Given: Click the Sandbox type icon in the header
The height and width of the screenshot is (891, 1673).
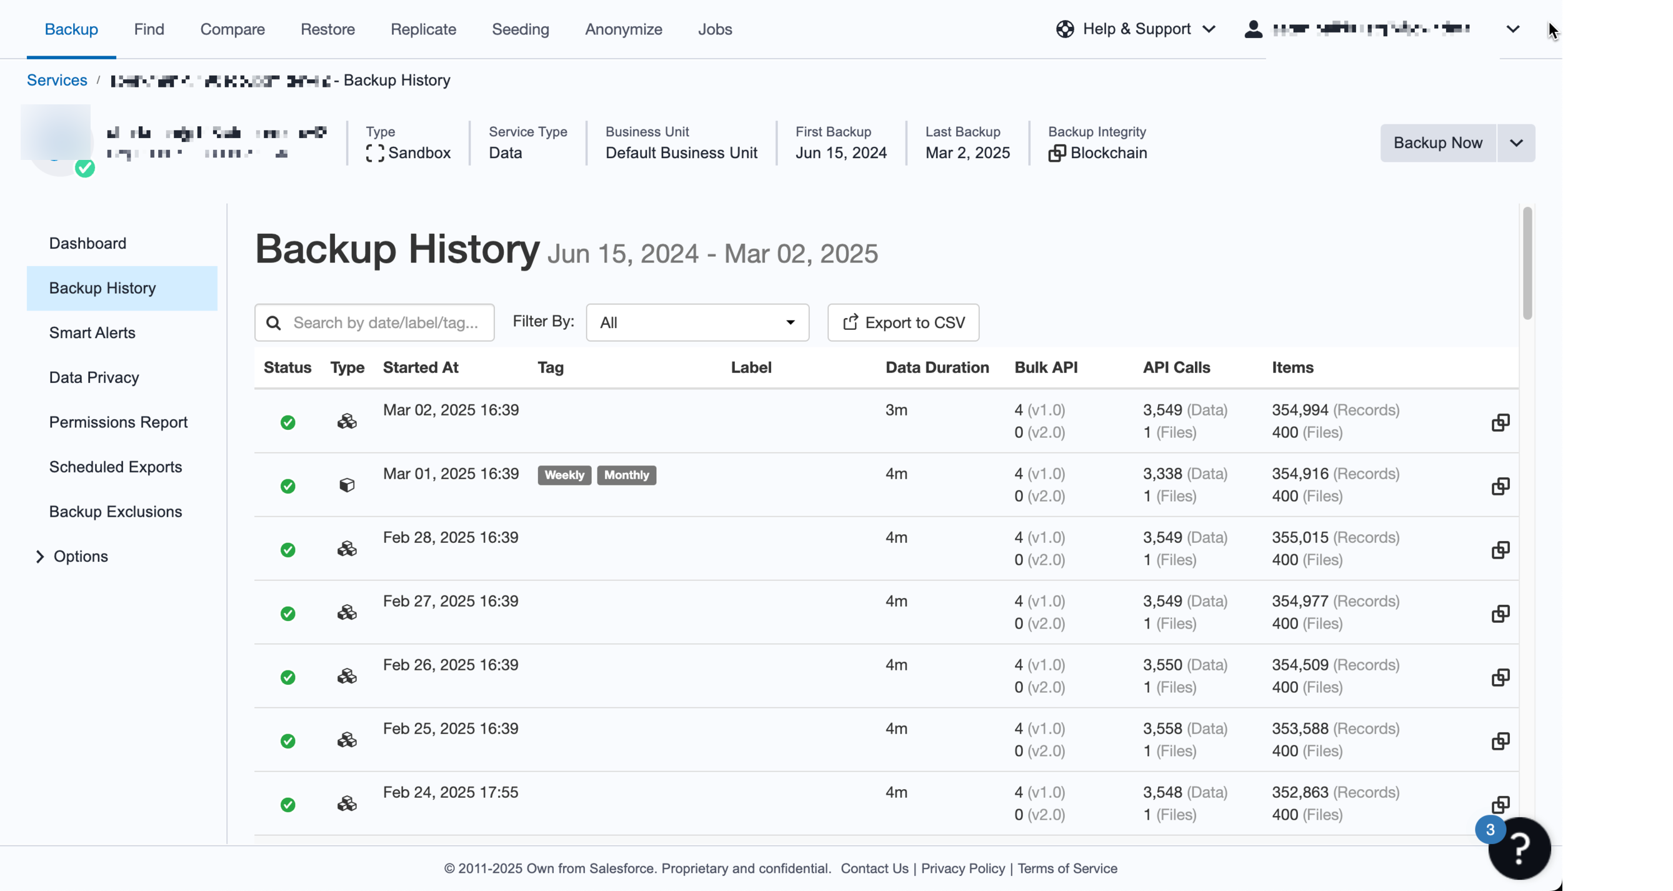Looking at the screenshot, I should [x=374, y=153].
